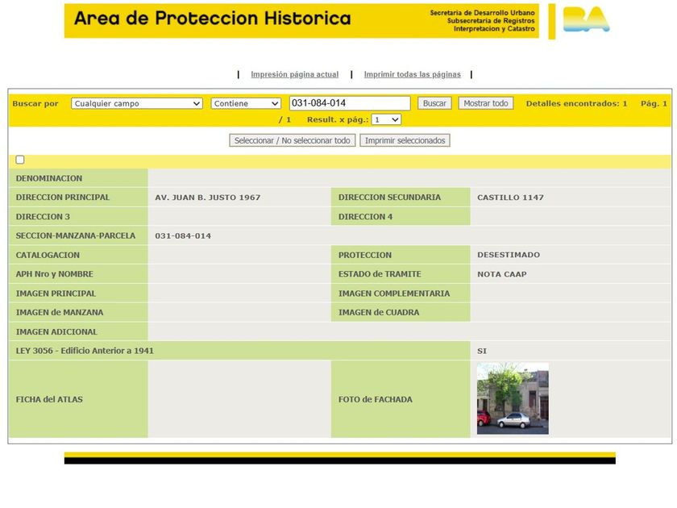This screenshot has height=508, width=677.
Task: Click 'Secretaria de Desarrollo Urbano' header text
Action: click(482, 13)
